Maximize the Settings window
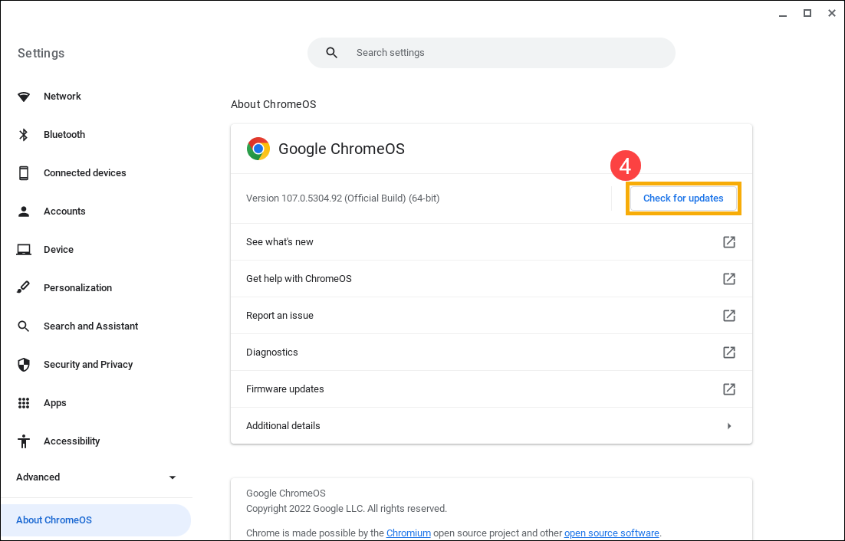The image size is (845, 541). [x=807, y=14]
